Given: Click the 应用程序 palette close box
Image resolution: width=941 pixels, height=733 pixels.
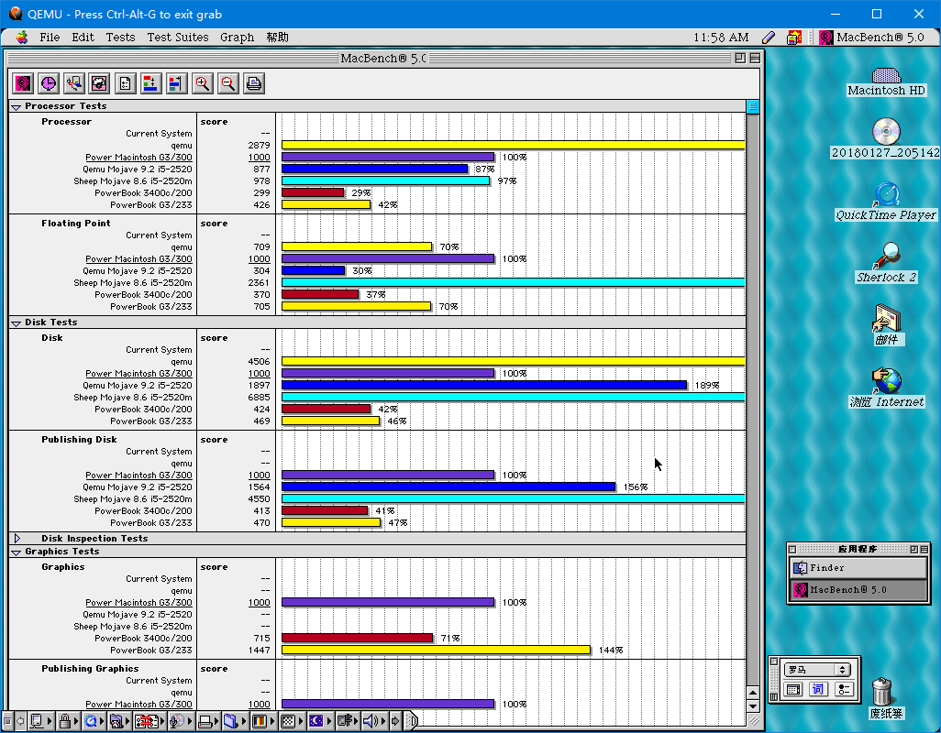Looking at the screenshot, I should (792, 549).
